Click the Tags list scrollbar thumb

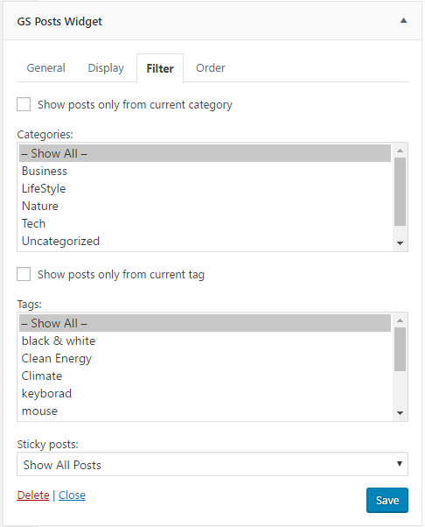(x=400, y=349)
